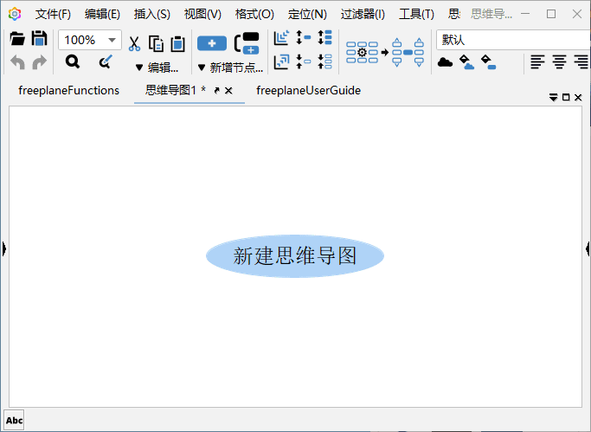Toggle the left side panel arrow handle

[4, 249]
